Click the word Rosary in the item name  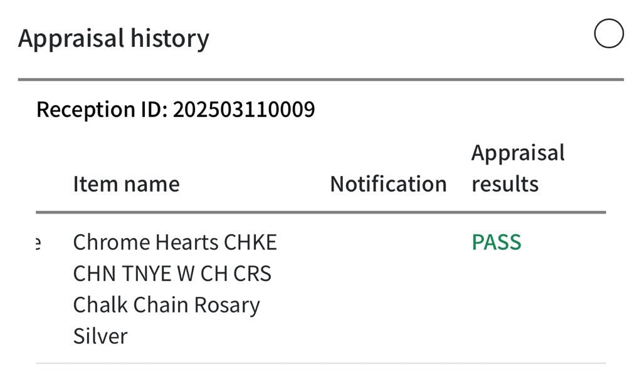[226, 305]
